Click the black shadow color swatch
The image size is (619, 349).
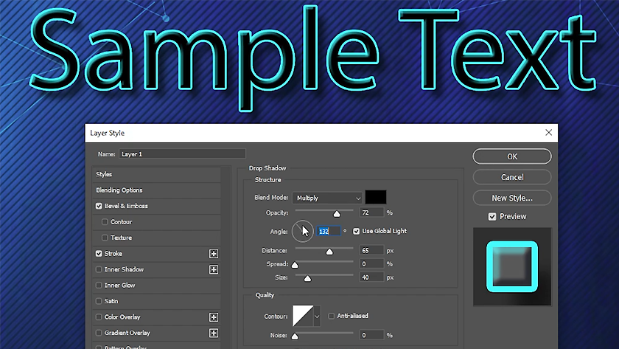(376, 198)
